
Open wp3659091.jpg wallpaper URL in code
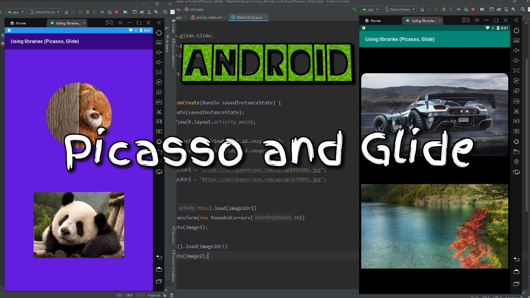click(x=261, y=179)
